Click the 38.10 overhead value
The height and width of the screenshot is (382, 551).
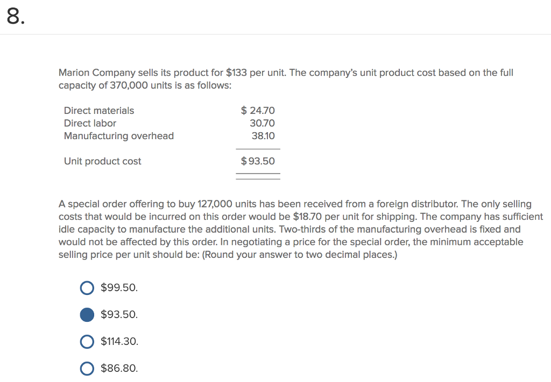tap(263, 136)
